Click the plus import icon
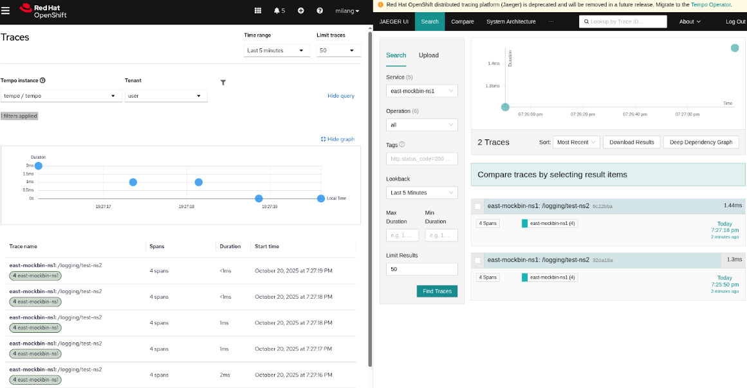Image resolution: width=747 pixels, height=388 pixels. [300, 11]
